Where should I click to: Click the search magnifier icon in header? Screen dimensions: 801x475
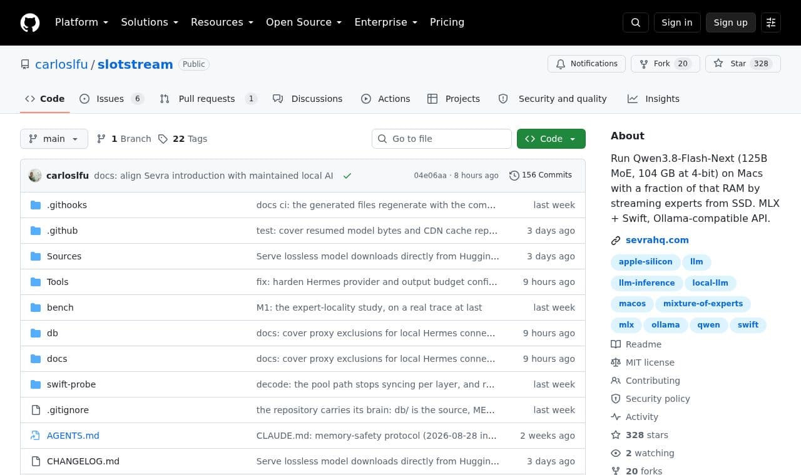636,22
